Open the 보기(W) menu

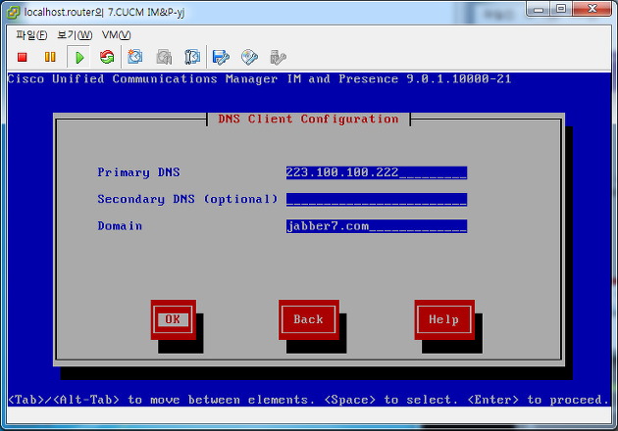click(x=75, y=35)
